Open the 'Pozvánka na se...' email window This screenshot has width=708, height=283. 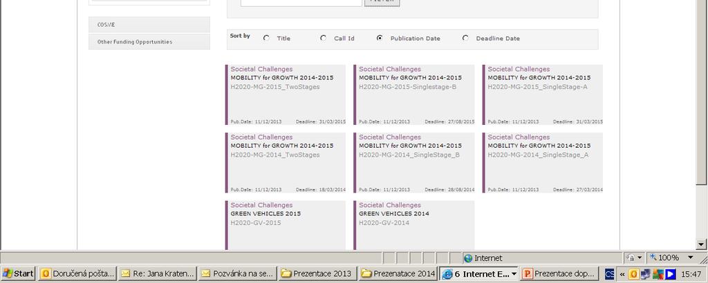[x=238, y=273]
